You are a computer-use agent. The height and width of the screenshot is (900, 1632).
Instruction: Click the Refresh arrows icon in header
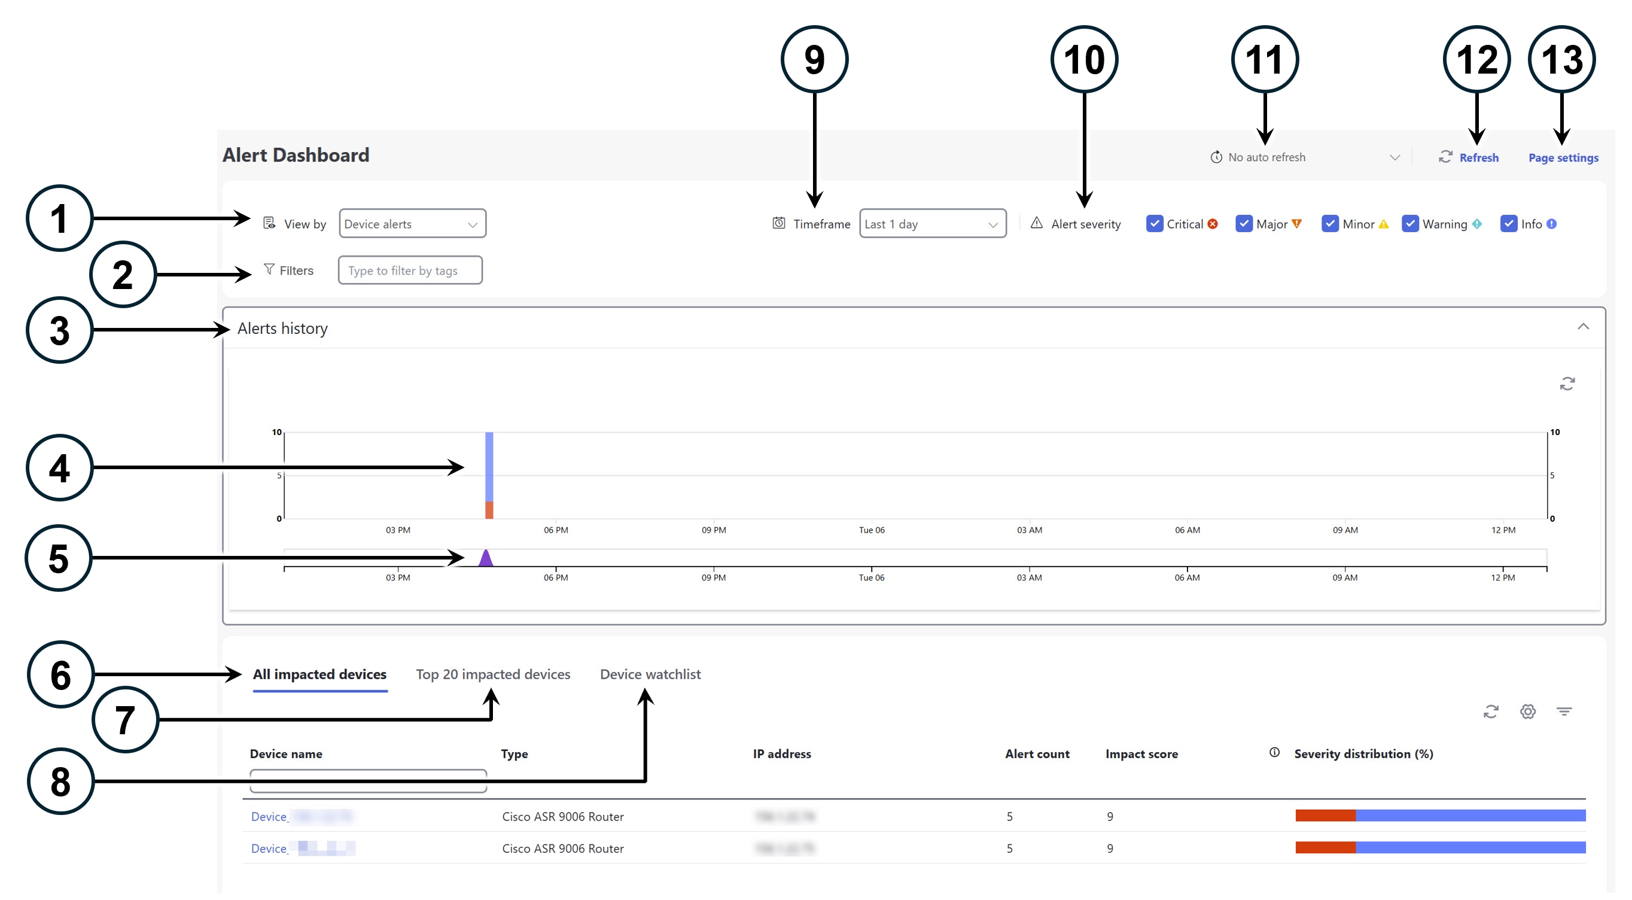[x=1445, y=157]
